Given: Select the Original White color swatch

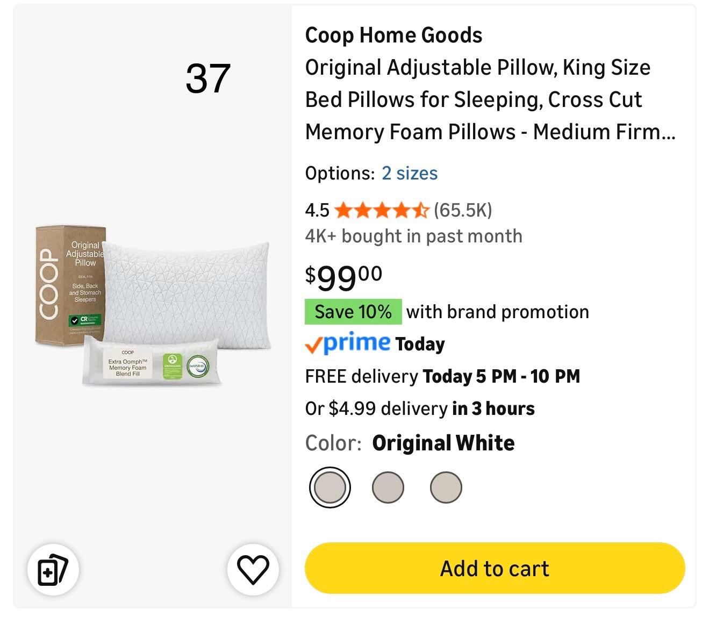Looking at the screenshot, I should 330,487.
